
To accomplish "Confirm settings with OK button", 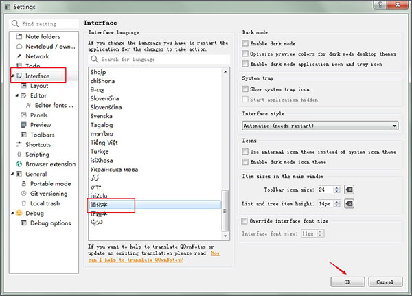I will [x=347, y=282].
